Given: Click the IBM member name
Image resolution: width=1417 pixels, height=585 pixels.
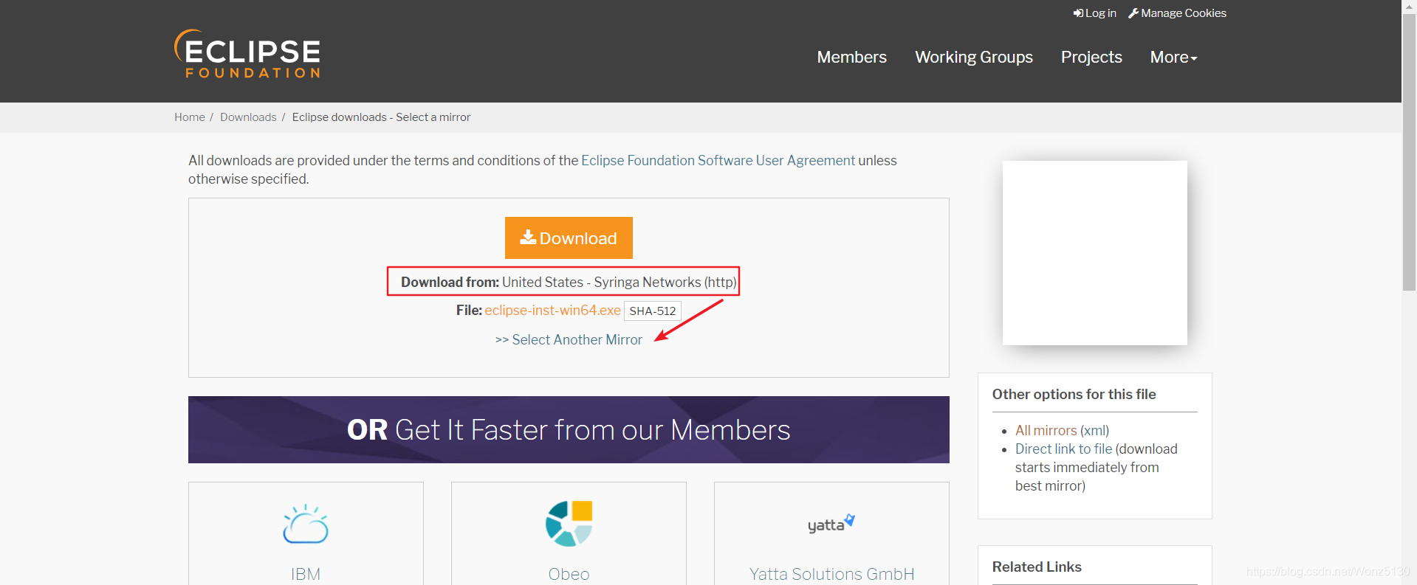Looking at the screenshot, I should [x=306, y=574].
